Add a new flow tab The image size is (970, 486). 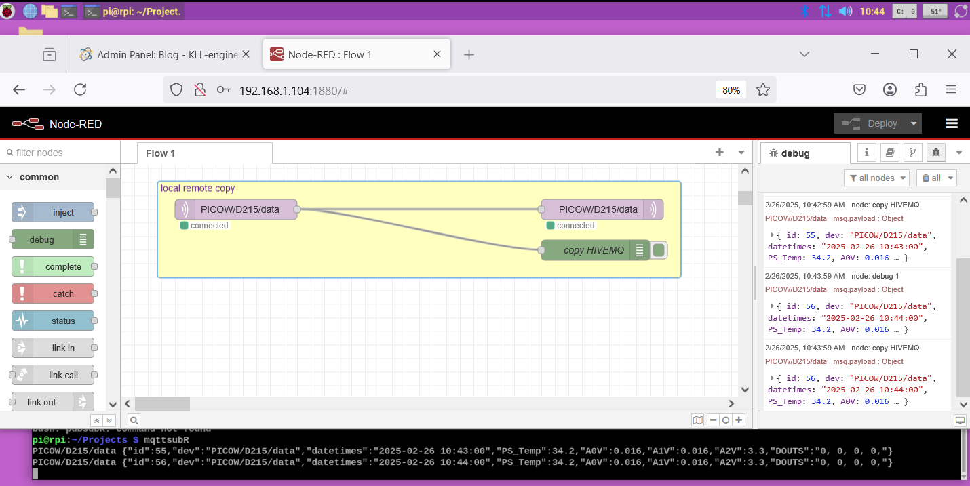[x=720, y=153]
